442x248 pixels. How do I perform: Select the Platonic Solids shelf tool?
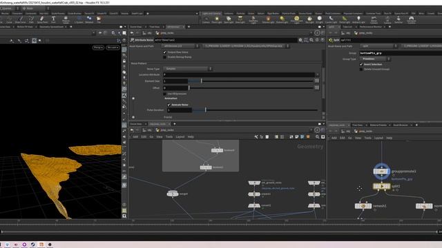click(x=66, y=19)
